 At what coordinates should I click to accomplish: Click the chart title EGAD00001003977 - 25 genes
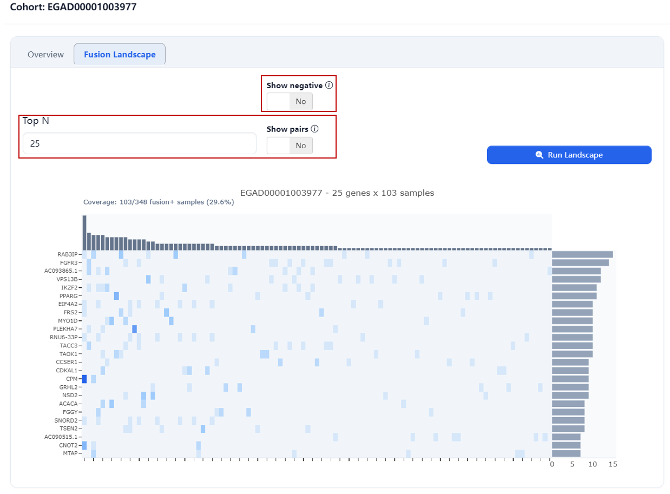click(337, 193)
